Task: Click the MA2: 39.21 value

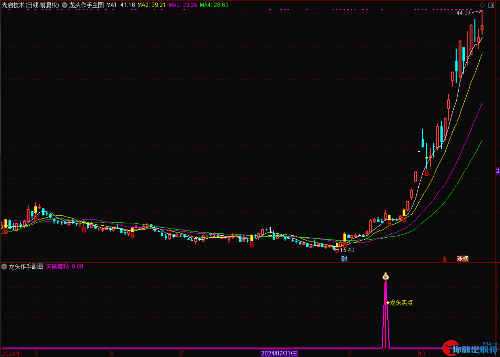Action: pyautogui.click(x=151, y=5)
